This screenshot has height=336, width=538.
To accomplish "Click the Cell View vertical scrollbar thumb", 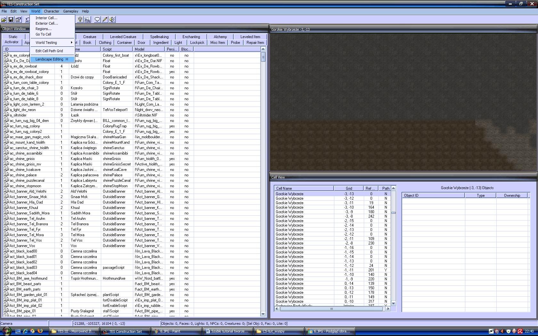I will point(394,213).
